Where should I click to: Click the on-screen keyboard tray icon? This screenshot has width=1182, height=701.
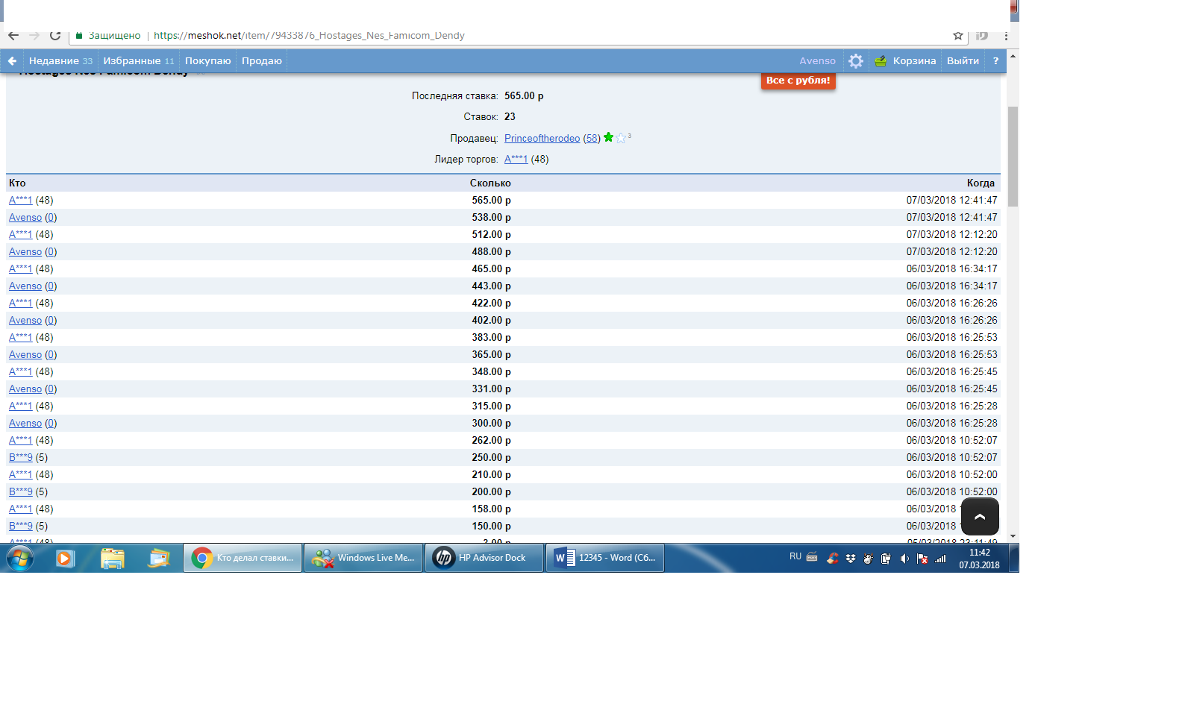click(812, 557)
